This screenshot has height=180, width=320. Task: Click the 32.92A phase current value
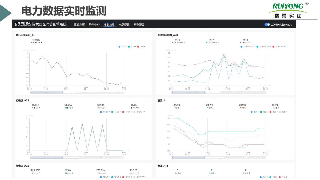[x=101, y=105]
